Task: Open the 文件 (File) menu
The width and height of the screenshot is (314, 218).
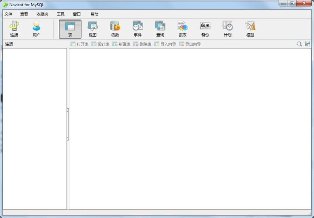Action: click(8, 14)
